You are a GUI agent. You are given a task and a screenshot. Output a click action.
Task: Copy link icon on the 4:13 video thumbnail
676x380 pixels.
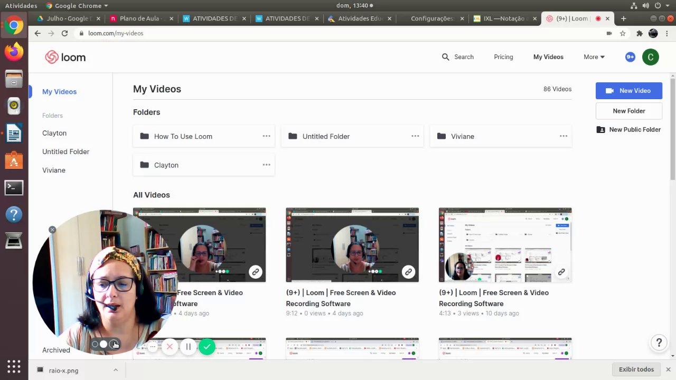[x=561, y=272]
